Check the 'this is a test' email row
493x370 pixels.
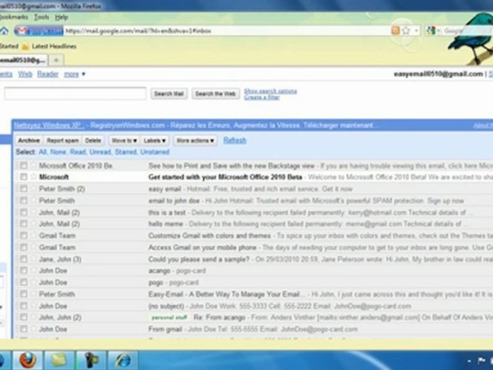pos(24,212)
